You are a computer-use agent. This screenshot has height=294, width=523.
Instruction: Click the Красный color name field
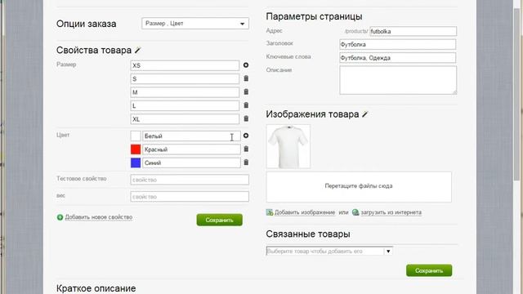tap(191, 149)
